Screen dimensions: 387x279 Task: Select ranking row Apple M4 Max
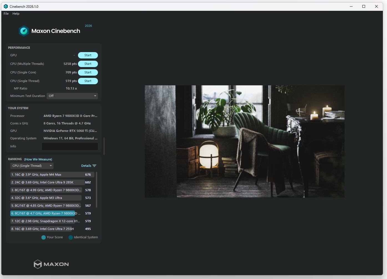[x=52, y=175]
